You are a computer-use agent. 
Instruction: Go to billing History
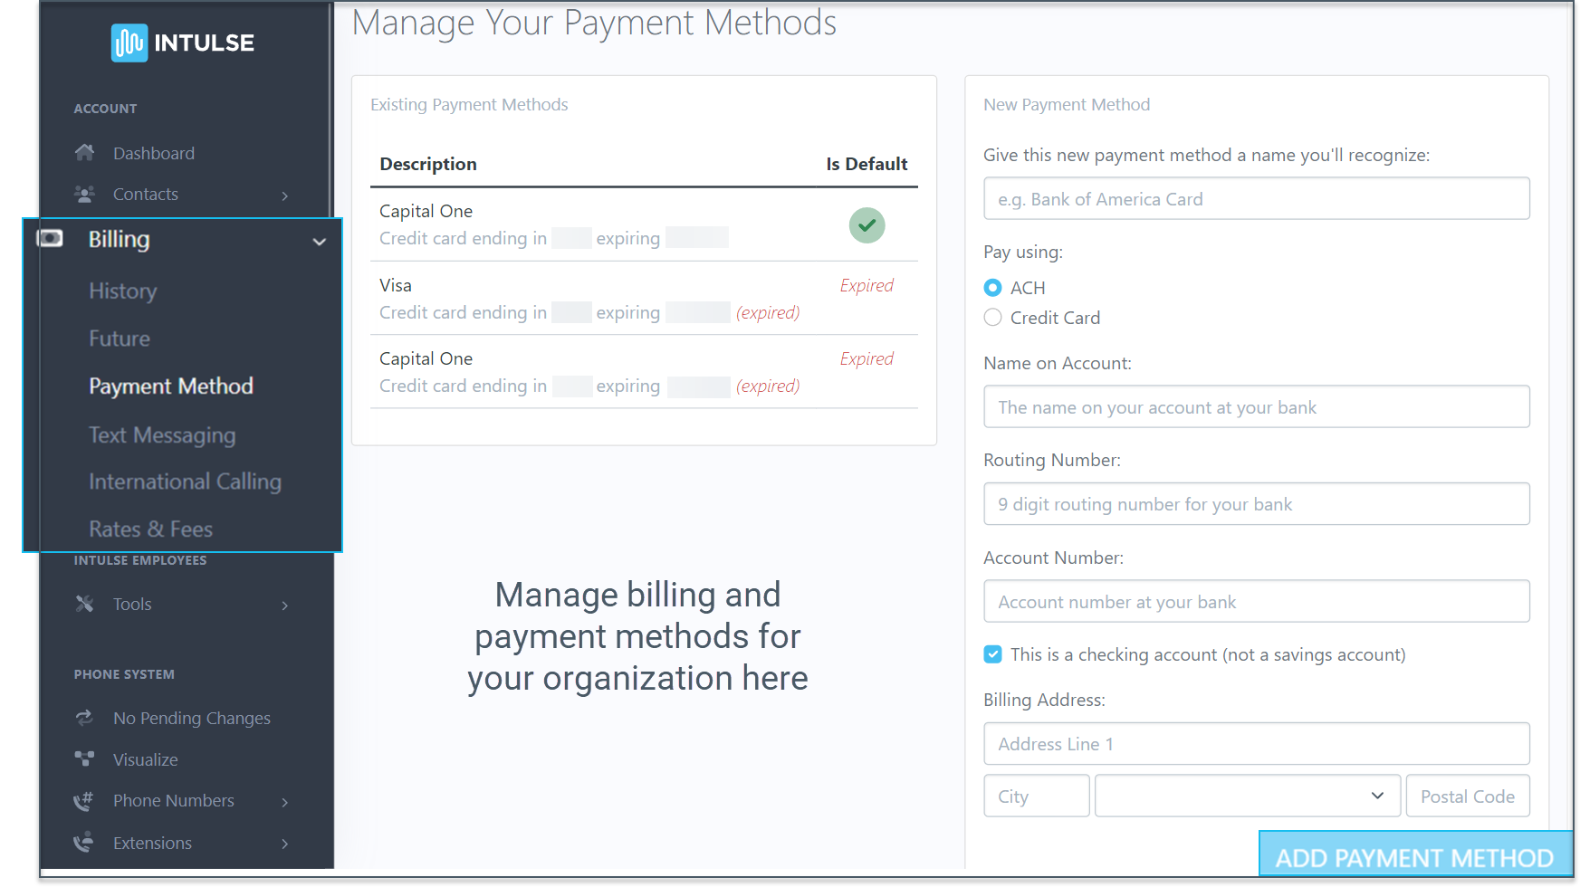coord(122,291)
